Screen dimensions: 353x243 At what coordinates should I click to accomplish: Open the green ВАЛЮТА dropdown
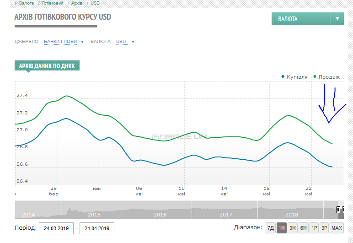click(x=301, y=19)
